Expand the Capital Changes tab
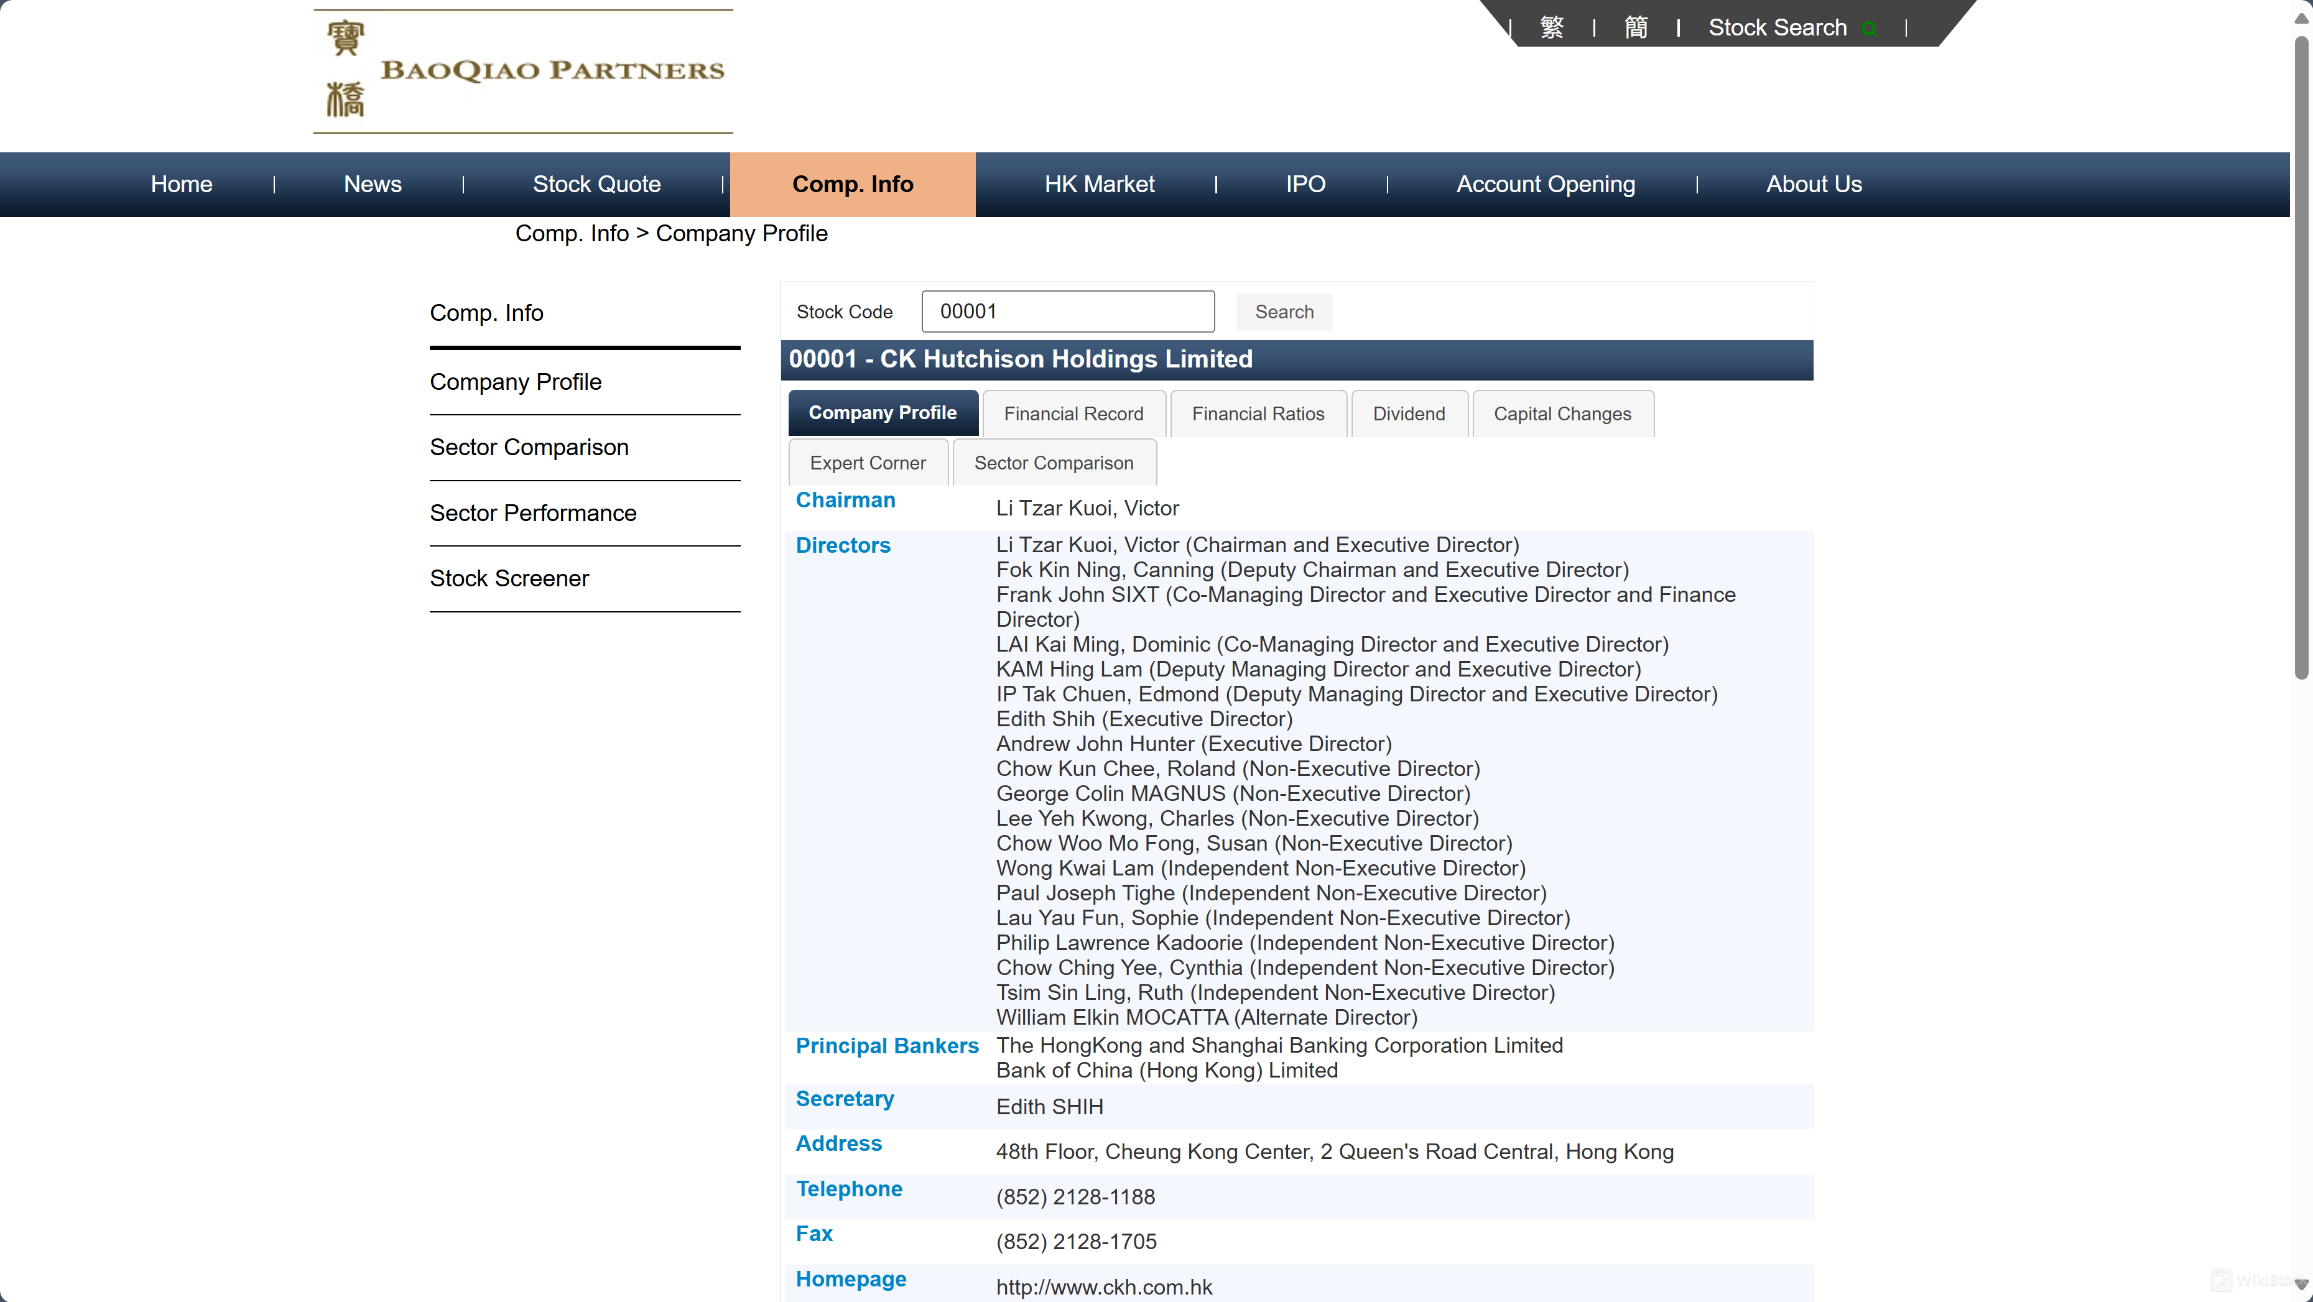 pos(1563,415)
